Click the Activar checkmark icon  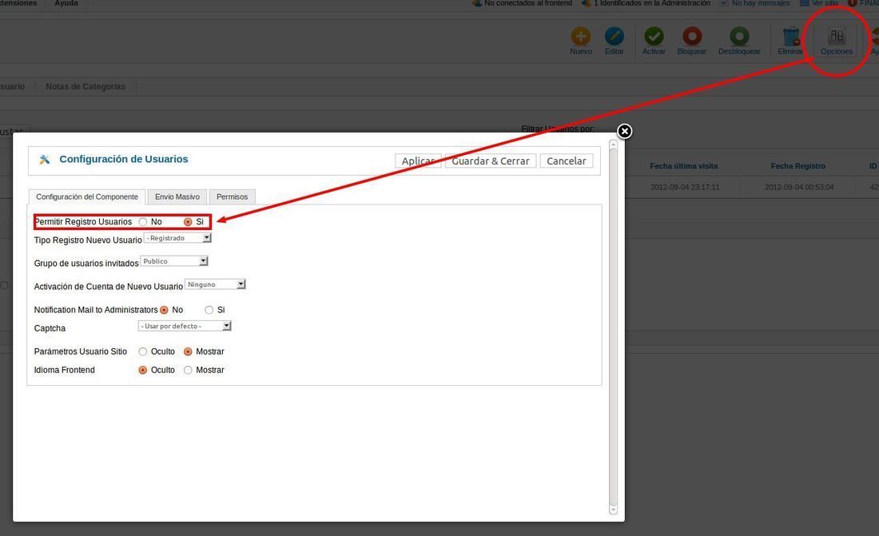click(654, 37)
